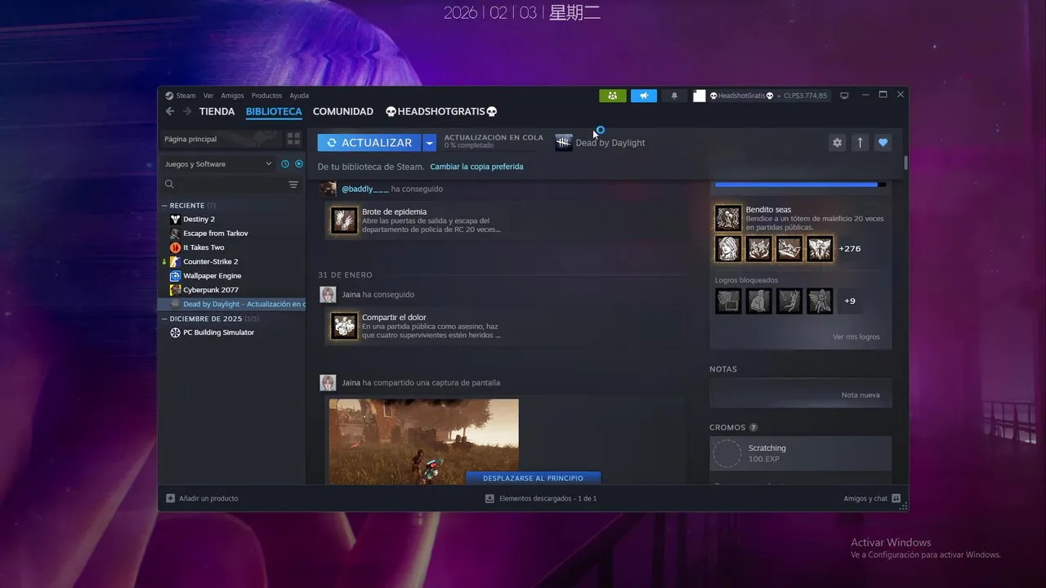Open the green friends activity button

pos(613,96)
